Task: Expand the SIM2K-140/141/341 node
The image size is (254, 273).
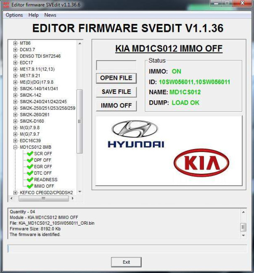Action: (15, 89)
